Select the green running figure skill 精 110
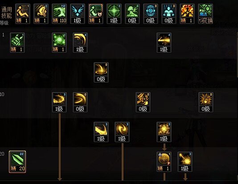Image resolution: width=238 pixels, height=184 pixels. 59,14
